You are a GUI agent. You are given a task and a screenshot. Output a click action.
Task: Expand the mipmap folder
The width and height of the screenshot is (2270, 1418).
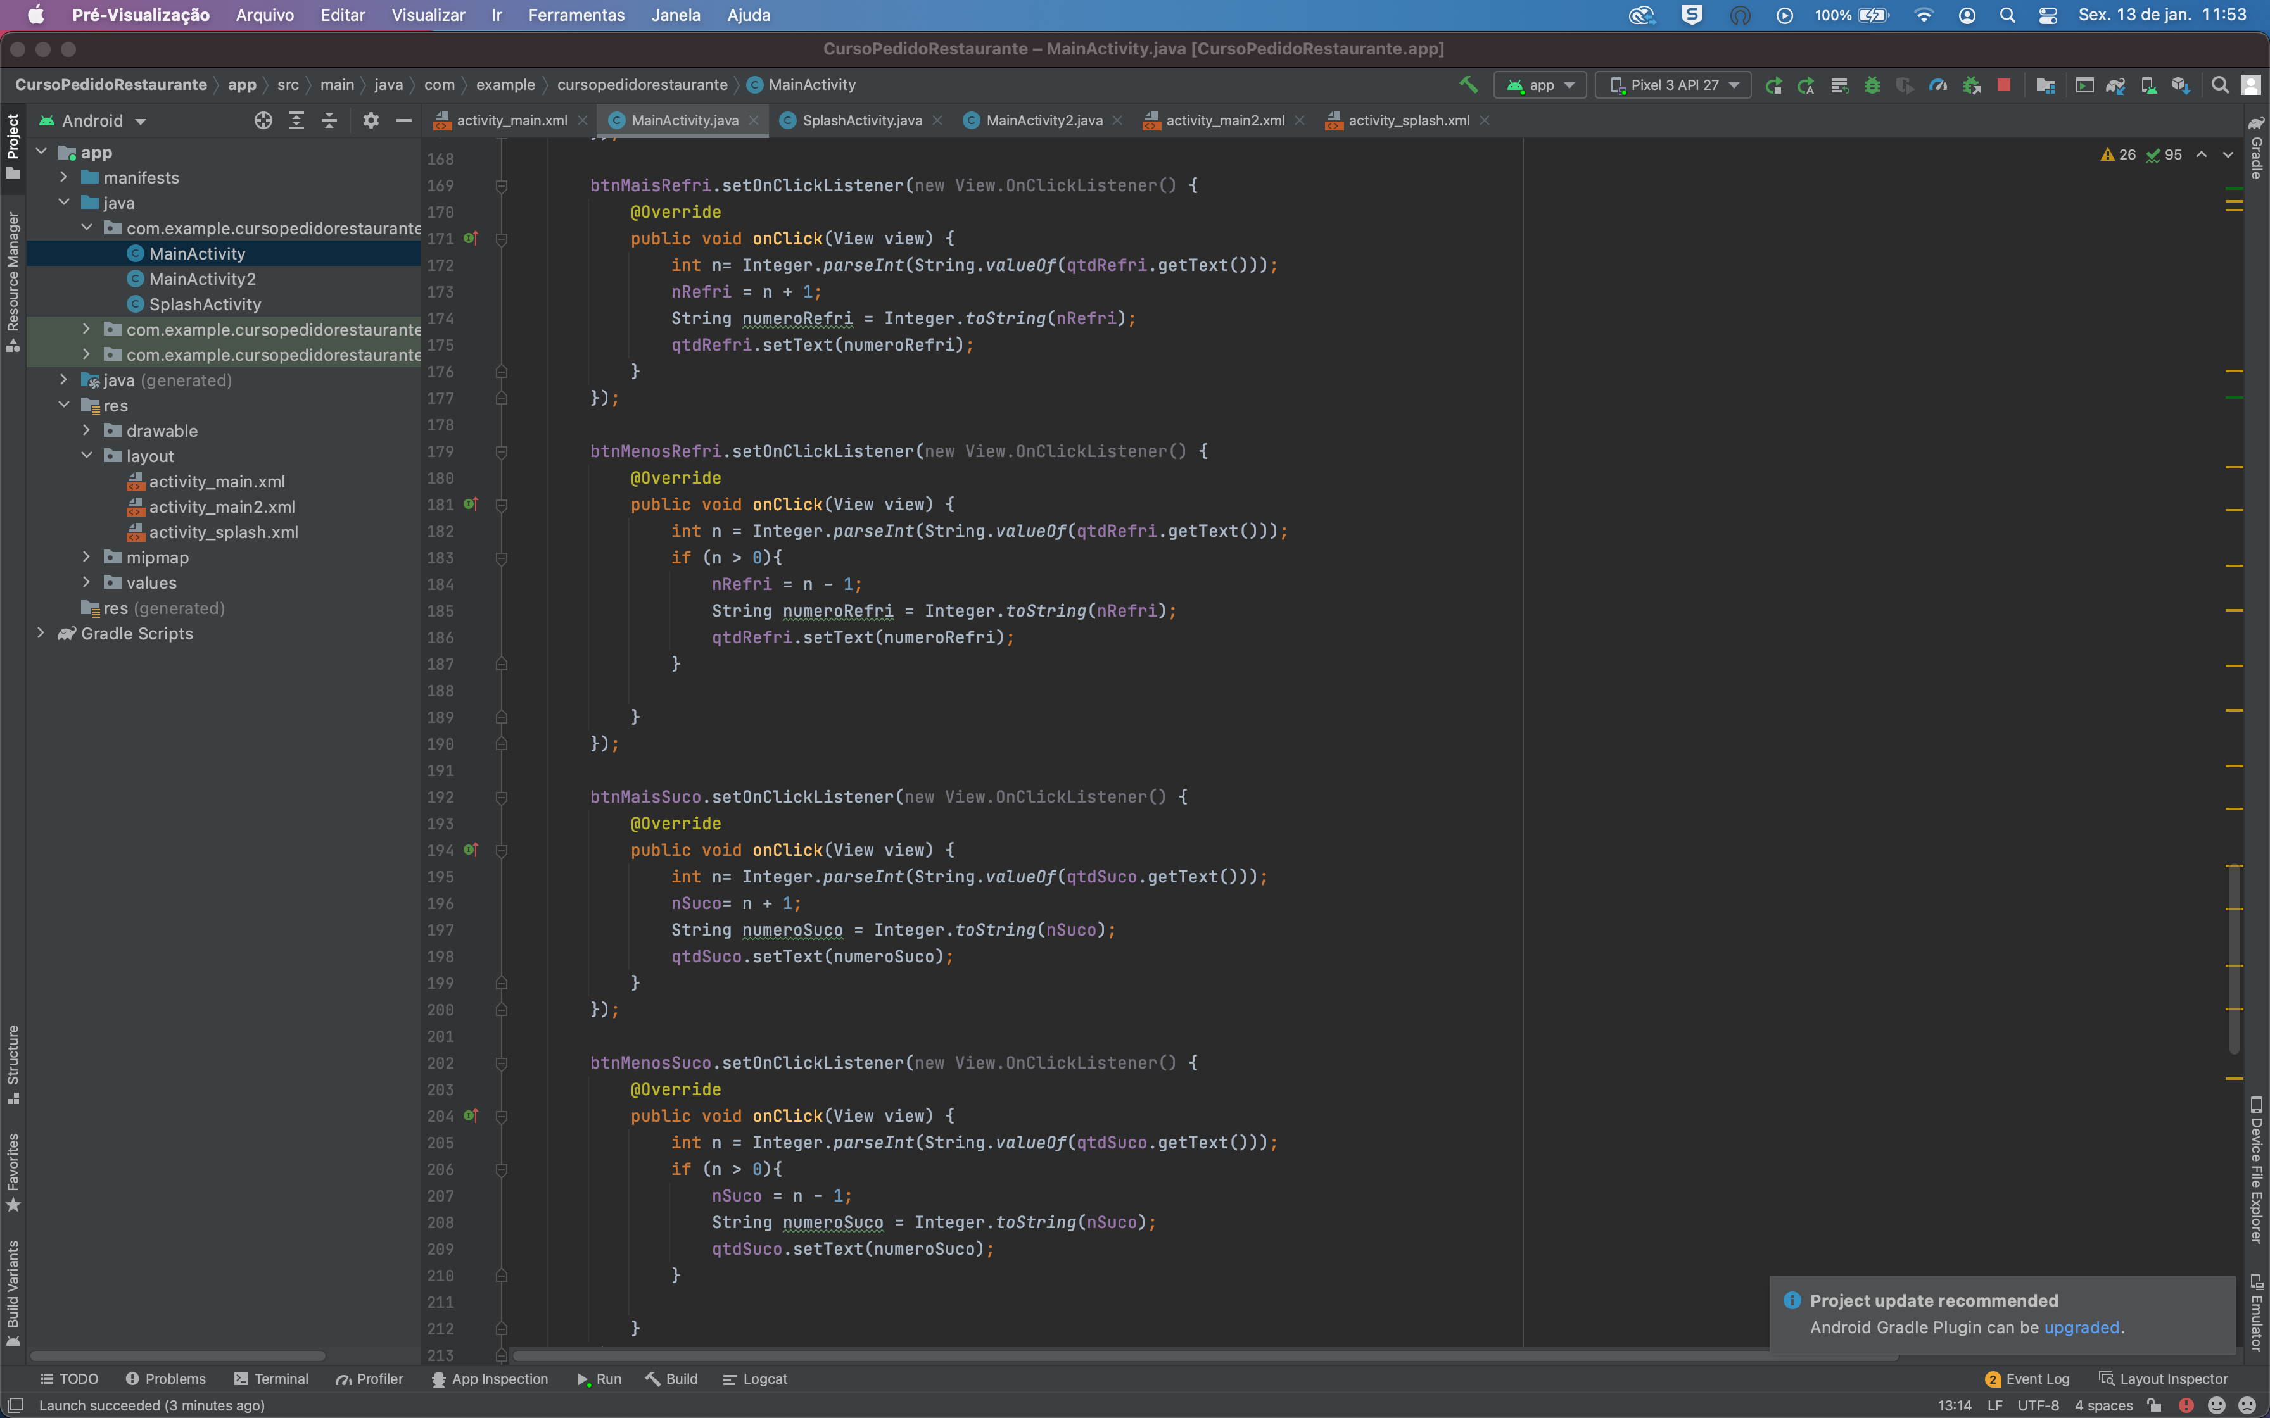tap(86, 557)
